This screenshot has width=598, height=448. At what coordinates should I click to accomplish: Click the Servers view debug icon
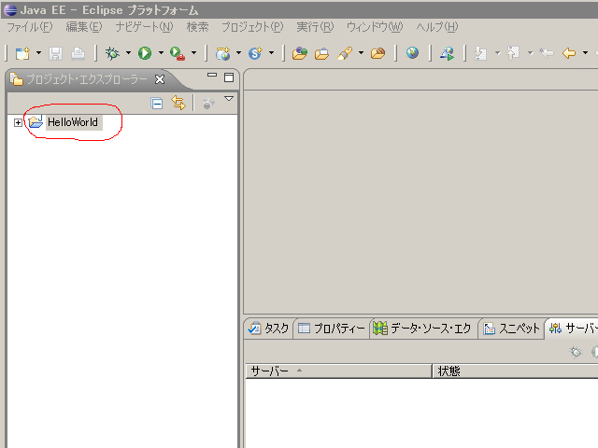pyautogui.click(x=576, y=352)
